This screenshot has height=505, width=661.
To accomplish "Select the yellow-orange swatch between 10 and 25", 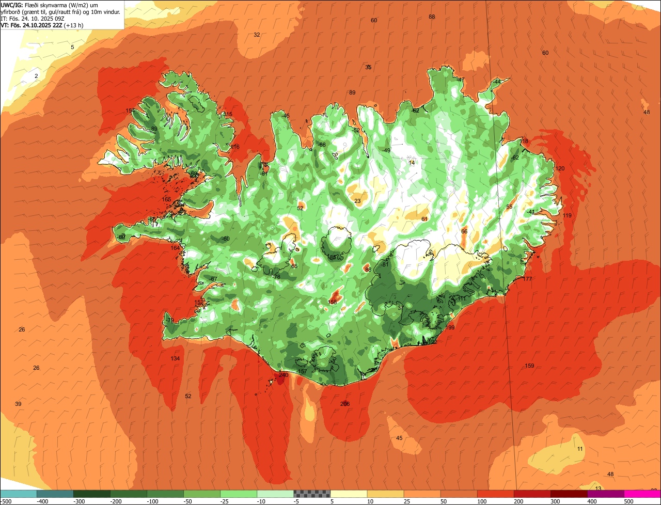I will point(385,493).
